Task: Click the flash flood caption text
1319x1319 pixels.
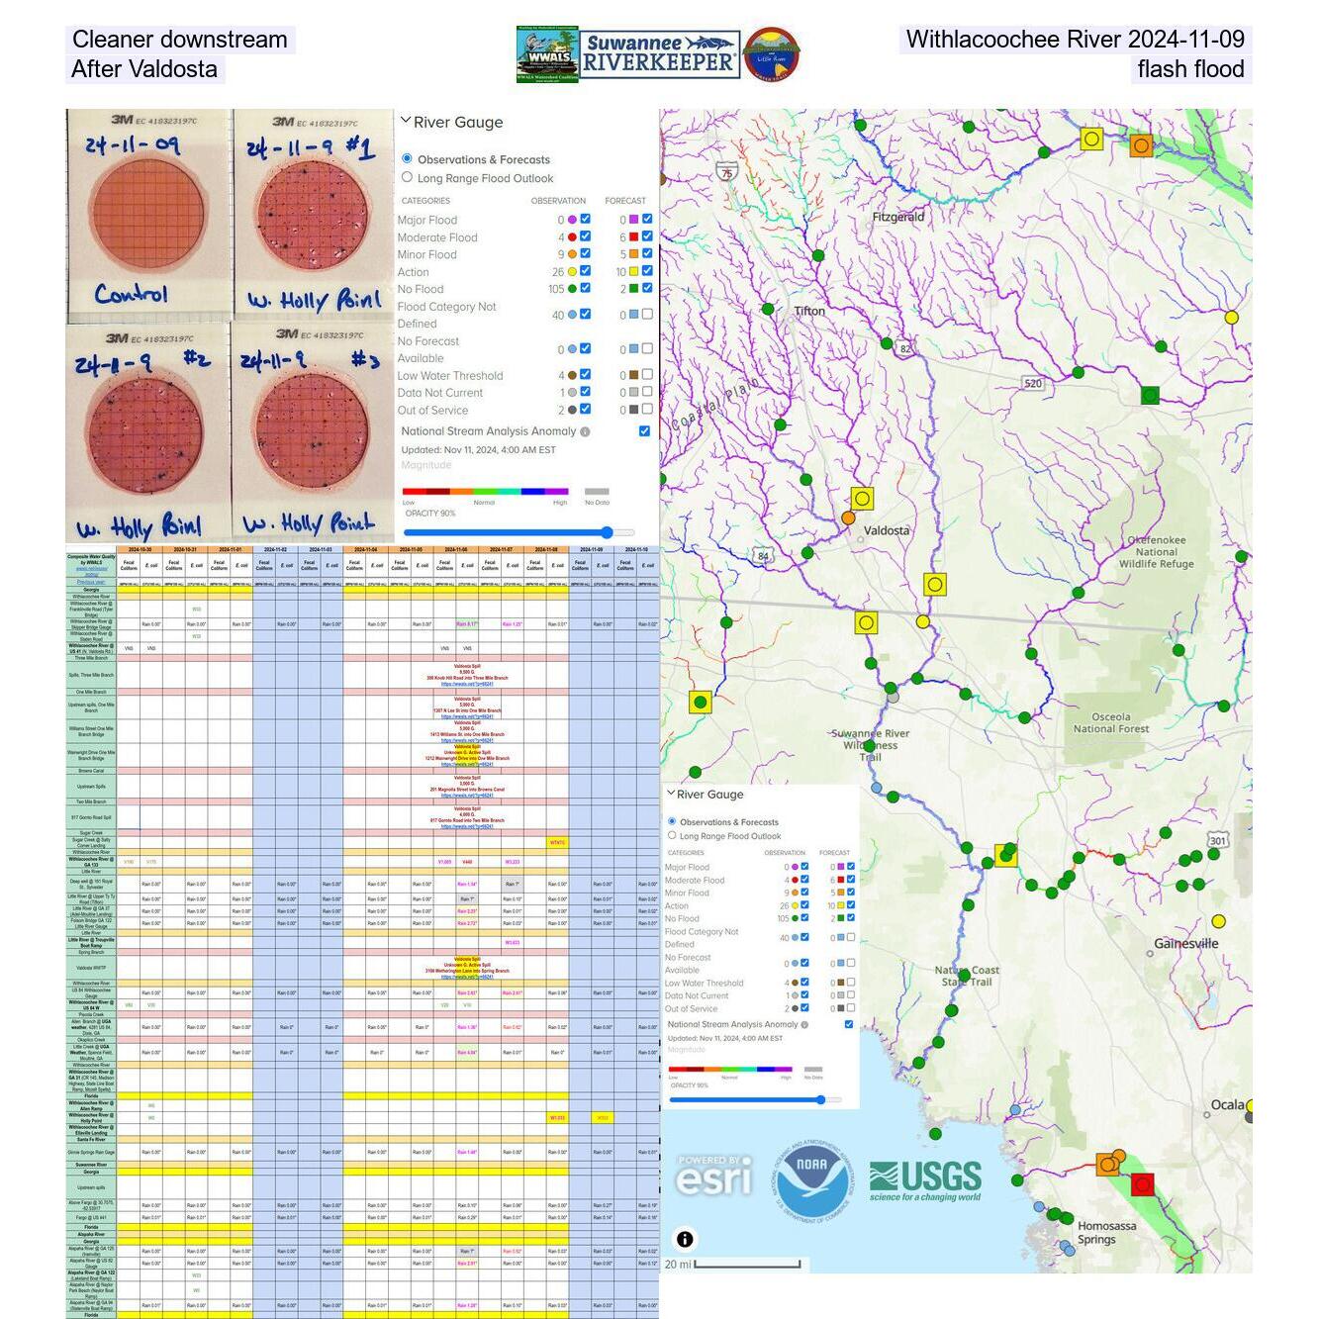Action: click(1191, 69)
